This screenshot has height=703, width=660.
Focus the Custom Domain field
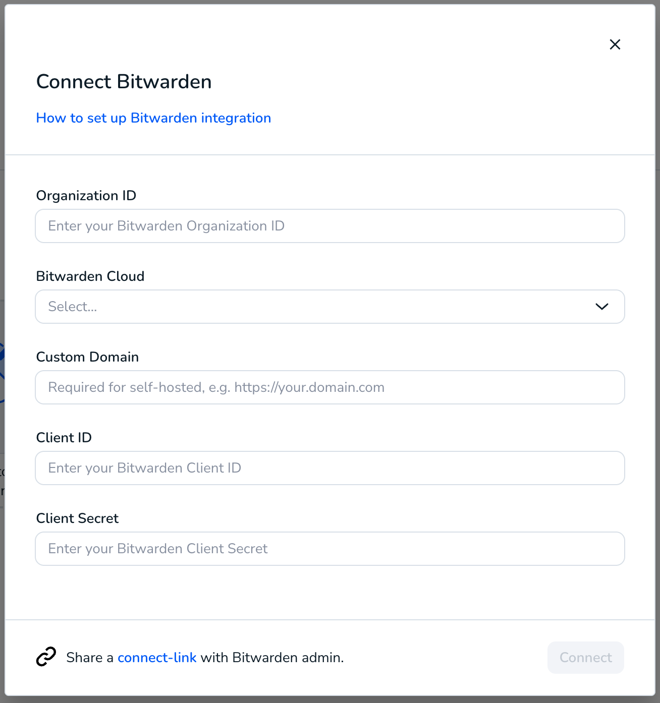330,387
